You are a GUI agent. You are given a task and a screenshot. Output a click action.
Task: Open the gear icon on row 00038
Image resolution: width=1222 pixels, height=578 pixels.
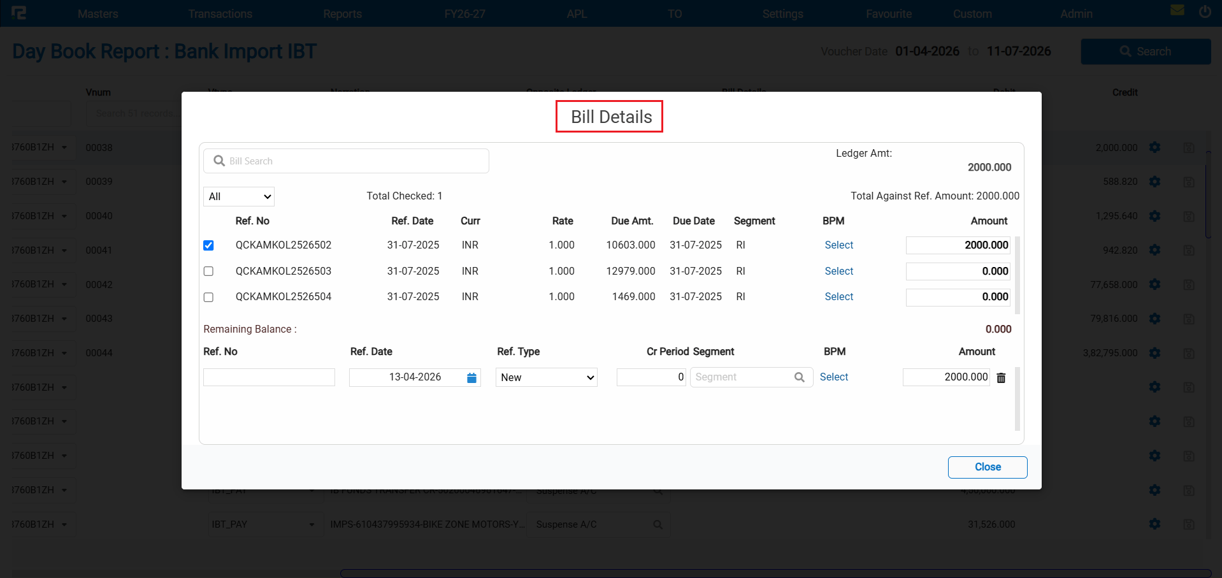[x=1154, y=147]
